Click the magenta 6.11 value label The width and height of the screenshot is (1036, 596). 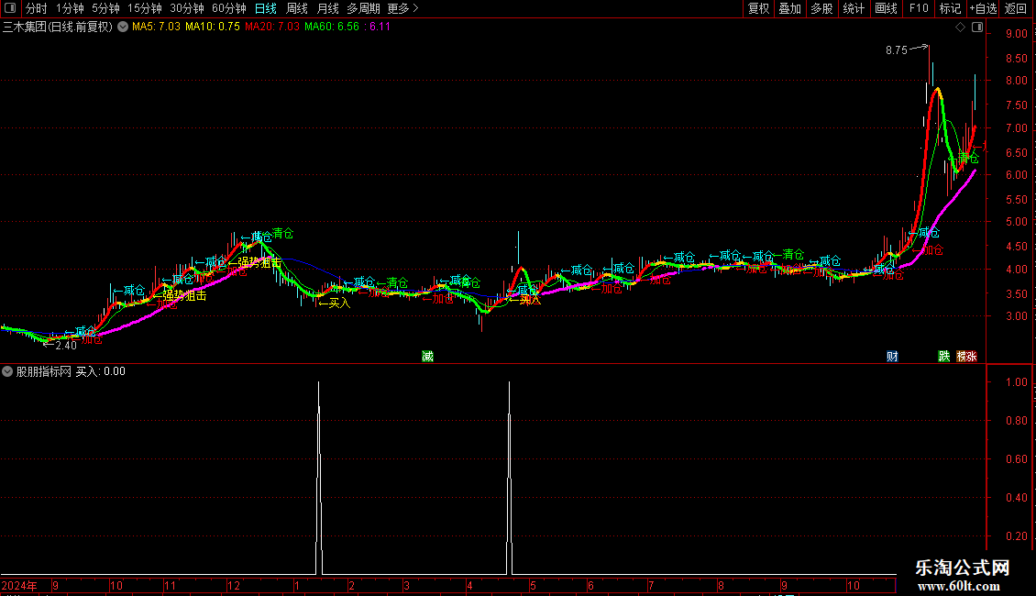coord(377,27)
